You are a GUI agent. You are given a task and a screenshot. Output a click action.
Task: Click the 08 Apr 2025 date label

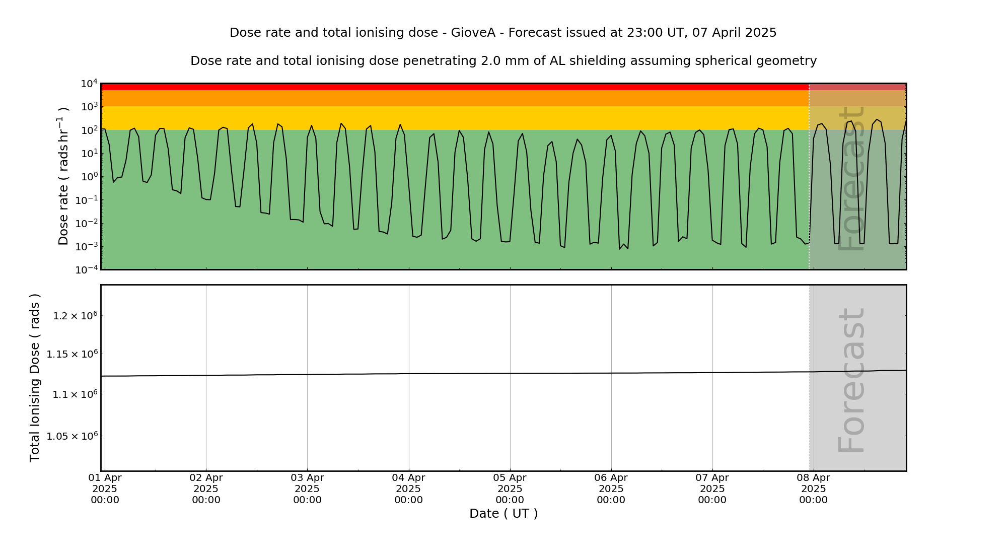813,489
